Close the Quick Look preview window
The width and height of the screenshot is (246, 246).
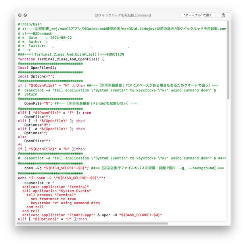(x=20, y=15)
